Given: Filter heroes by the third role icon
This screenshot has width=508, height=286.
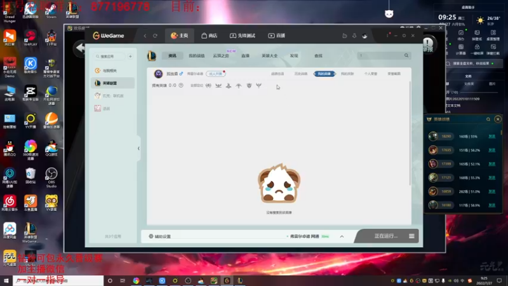Looking at the screenshot, I should pyautogui.click(x=229, y=86).
